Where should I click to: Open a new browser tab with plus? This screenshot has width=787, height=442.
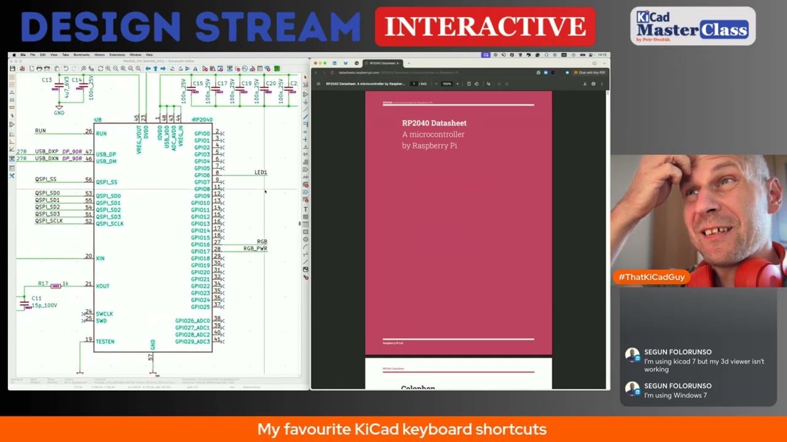pos(409,63)
